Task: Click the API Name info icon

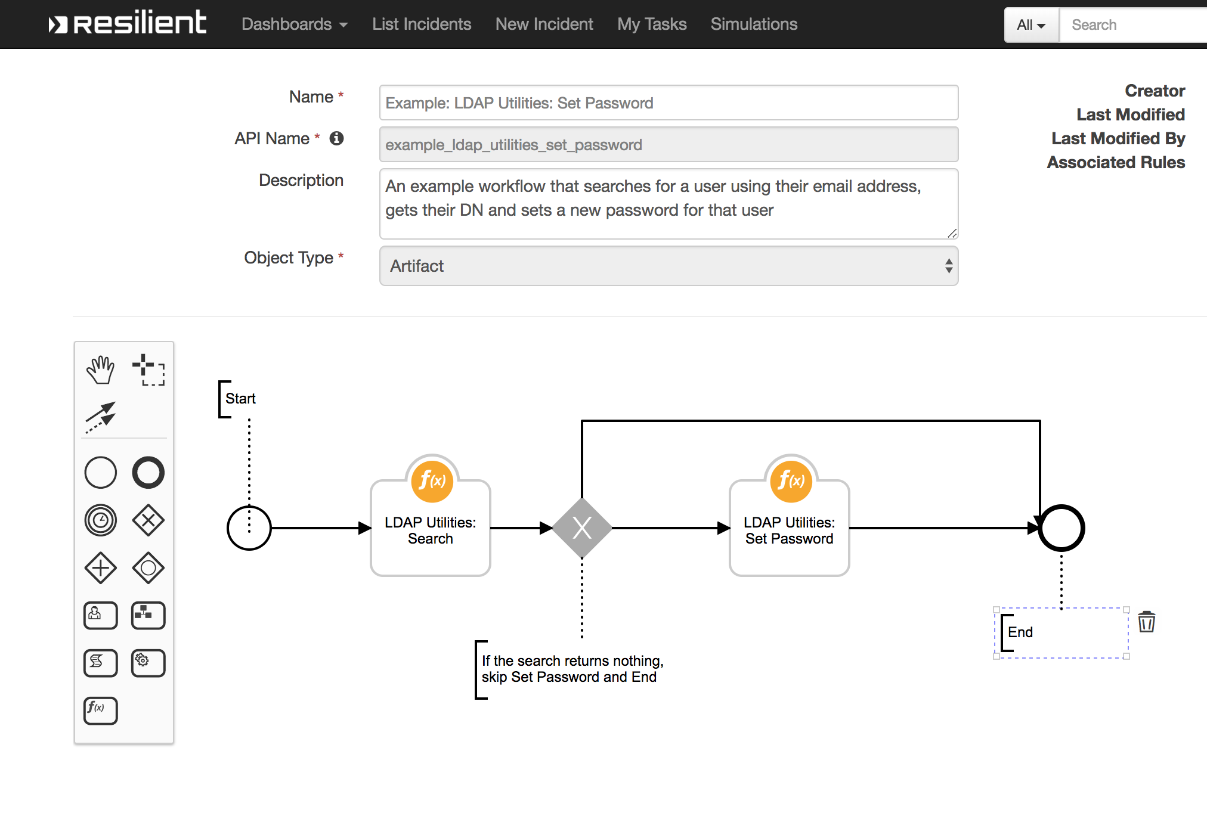Action: point(337,138)
